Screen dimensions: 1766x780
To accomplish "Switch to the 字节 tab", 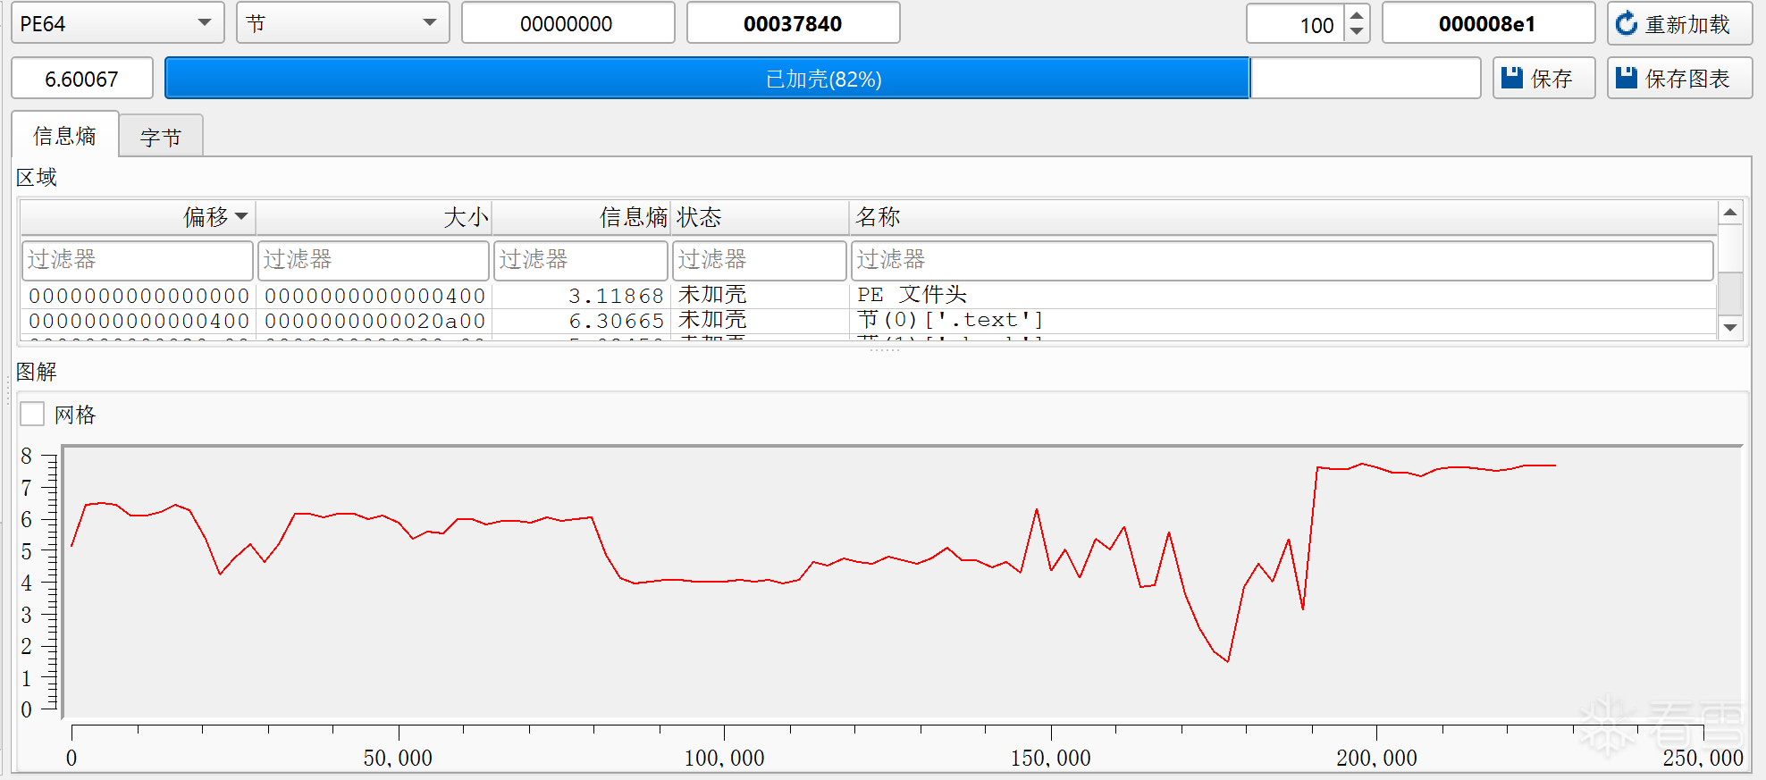I will pyautogui.click(x=161, y=137).
